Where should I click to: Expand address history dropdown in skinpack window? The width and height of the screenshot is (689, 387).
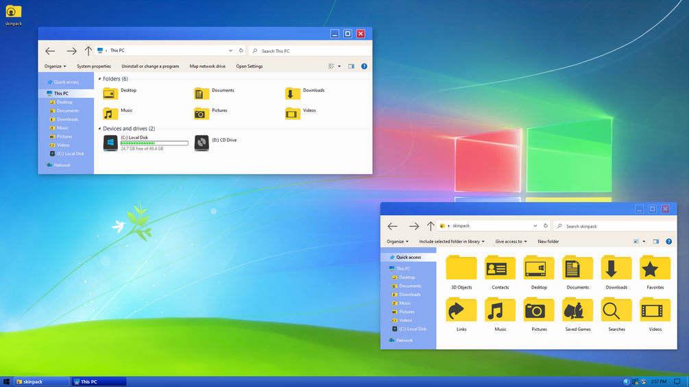point(535,225)
